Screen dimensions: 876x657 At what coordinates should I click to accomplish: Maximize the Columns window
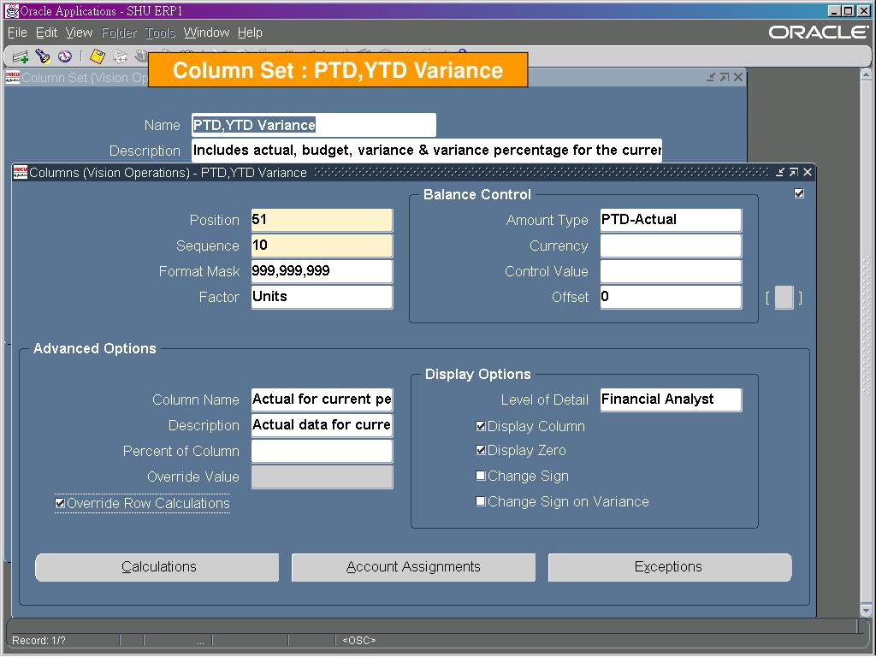tap(793, 172)
